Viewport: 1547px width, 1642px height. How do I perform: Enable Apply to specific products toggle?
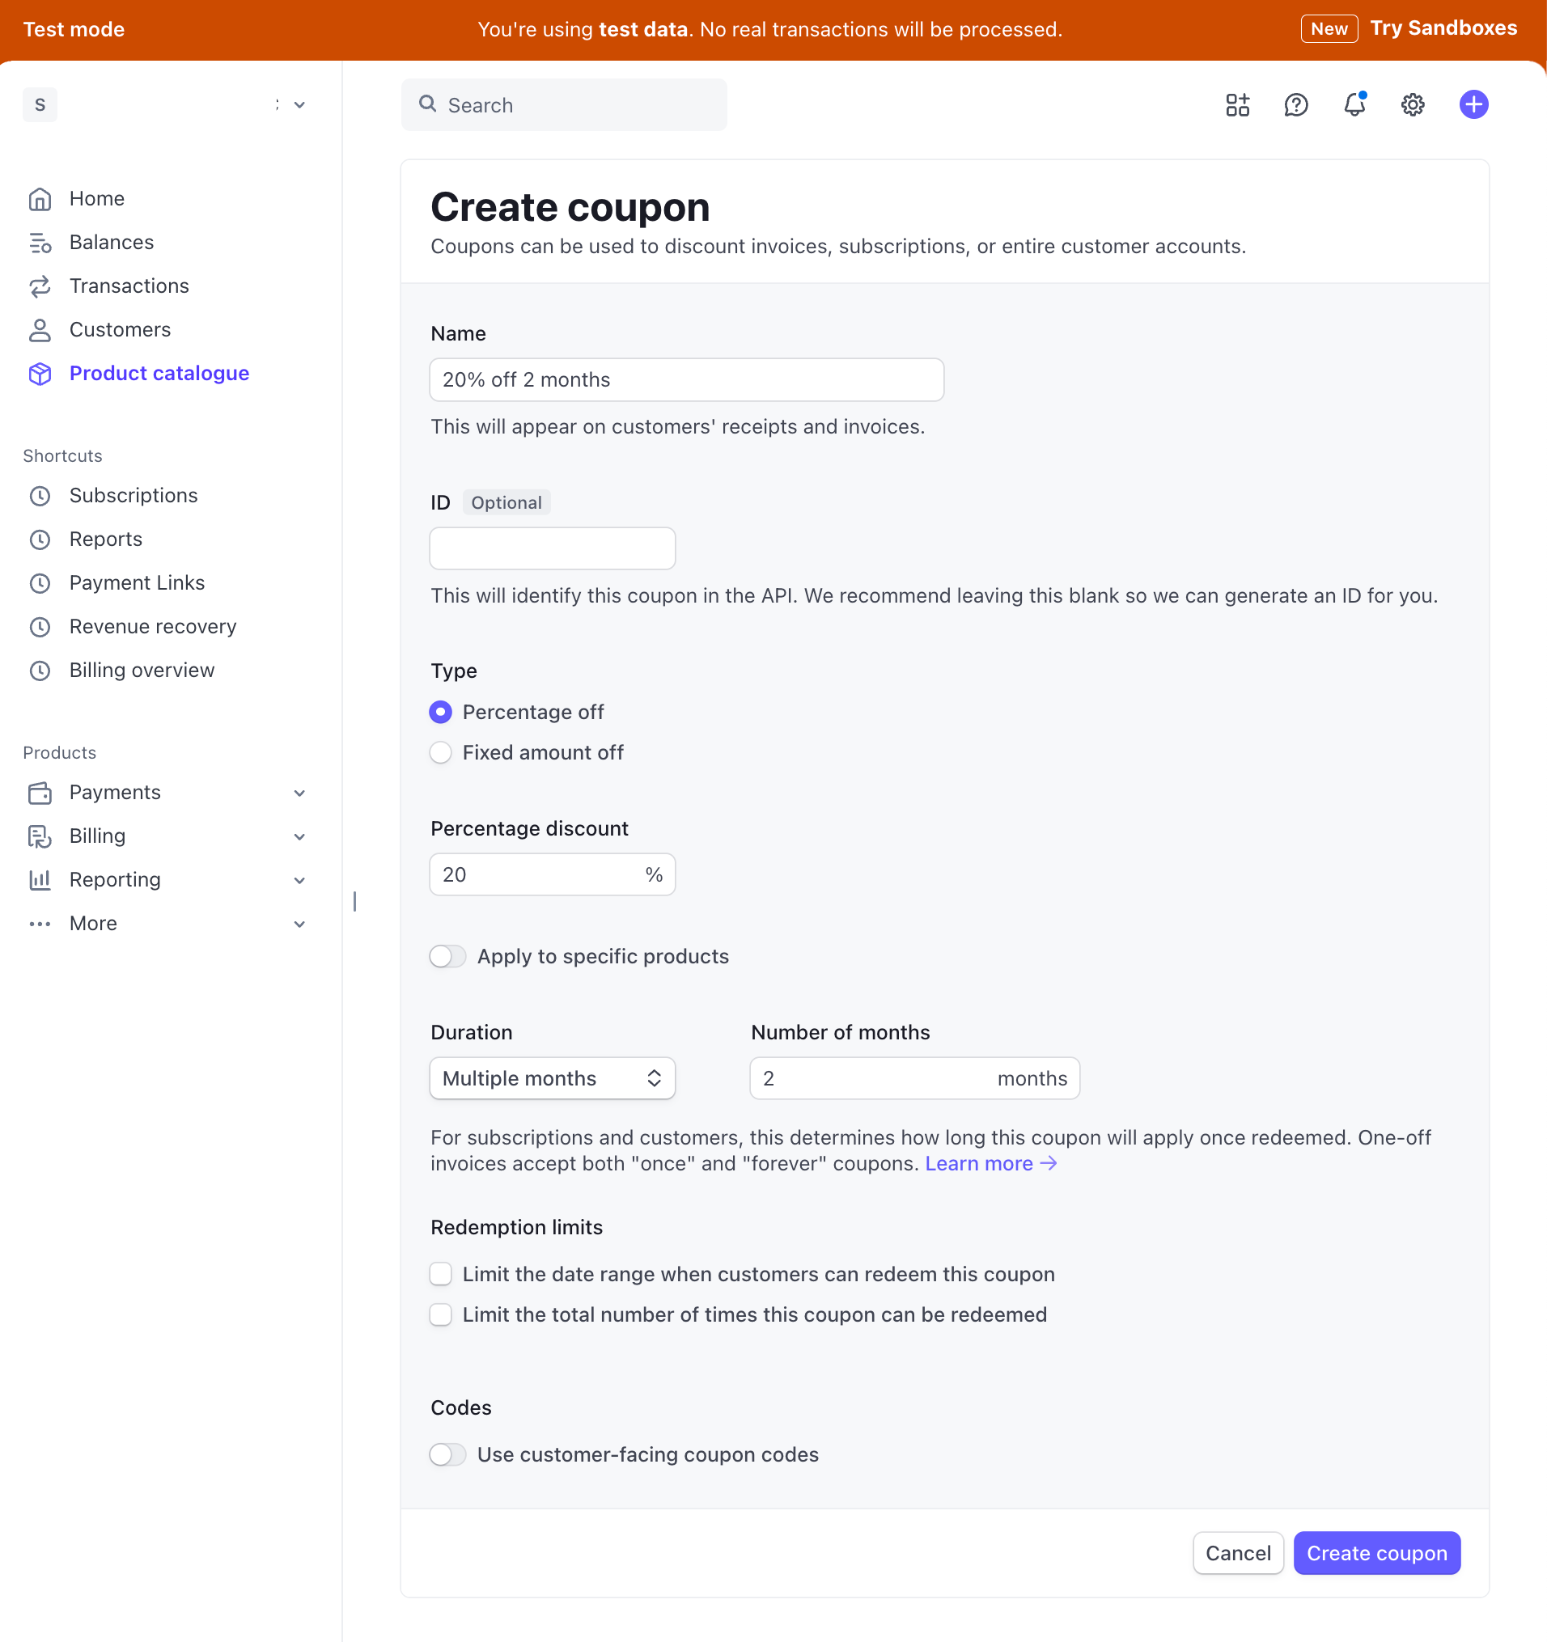click(x=448, y=956)
